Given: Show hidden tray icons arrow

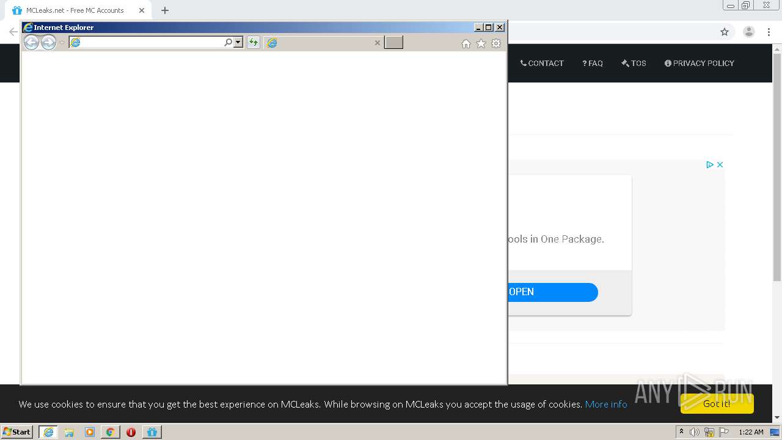Looking at the screenshot, I should tap(681, 432).
